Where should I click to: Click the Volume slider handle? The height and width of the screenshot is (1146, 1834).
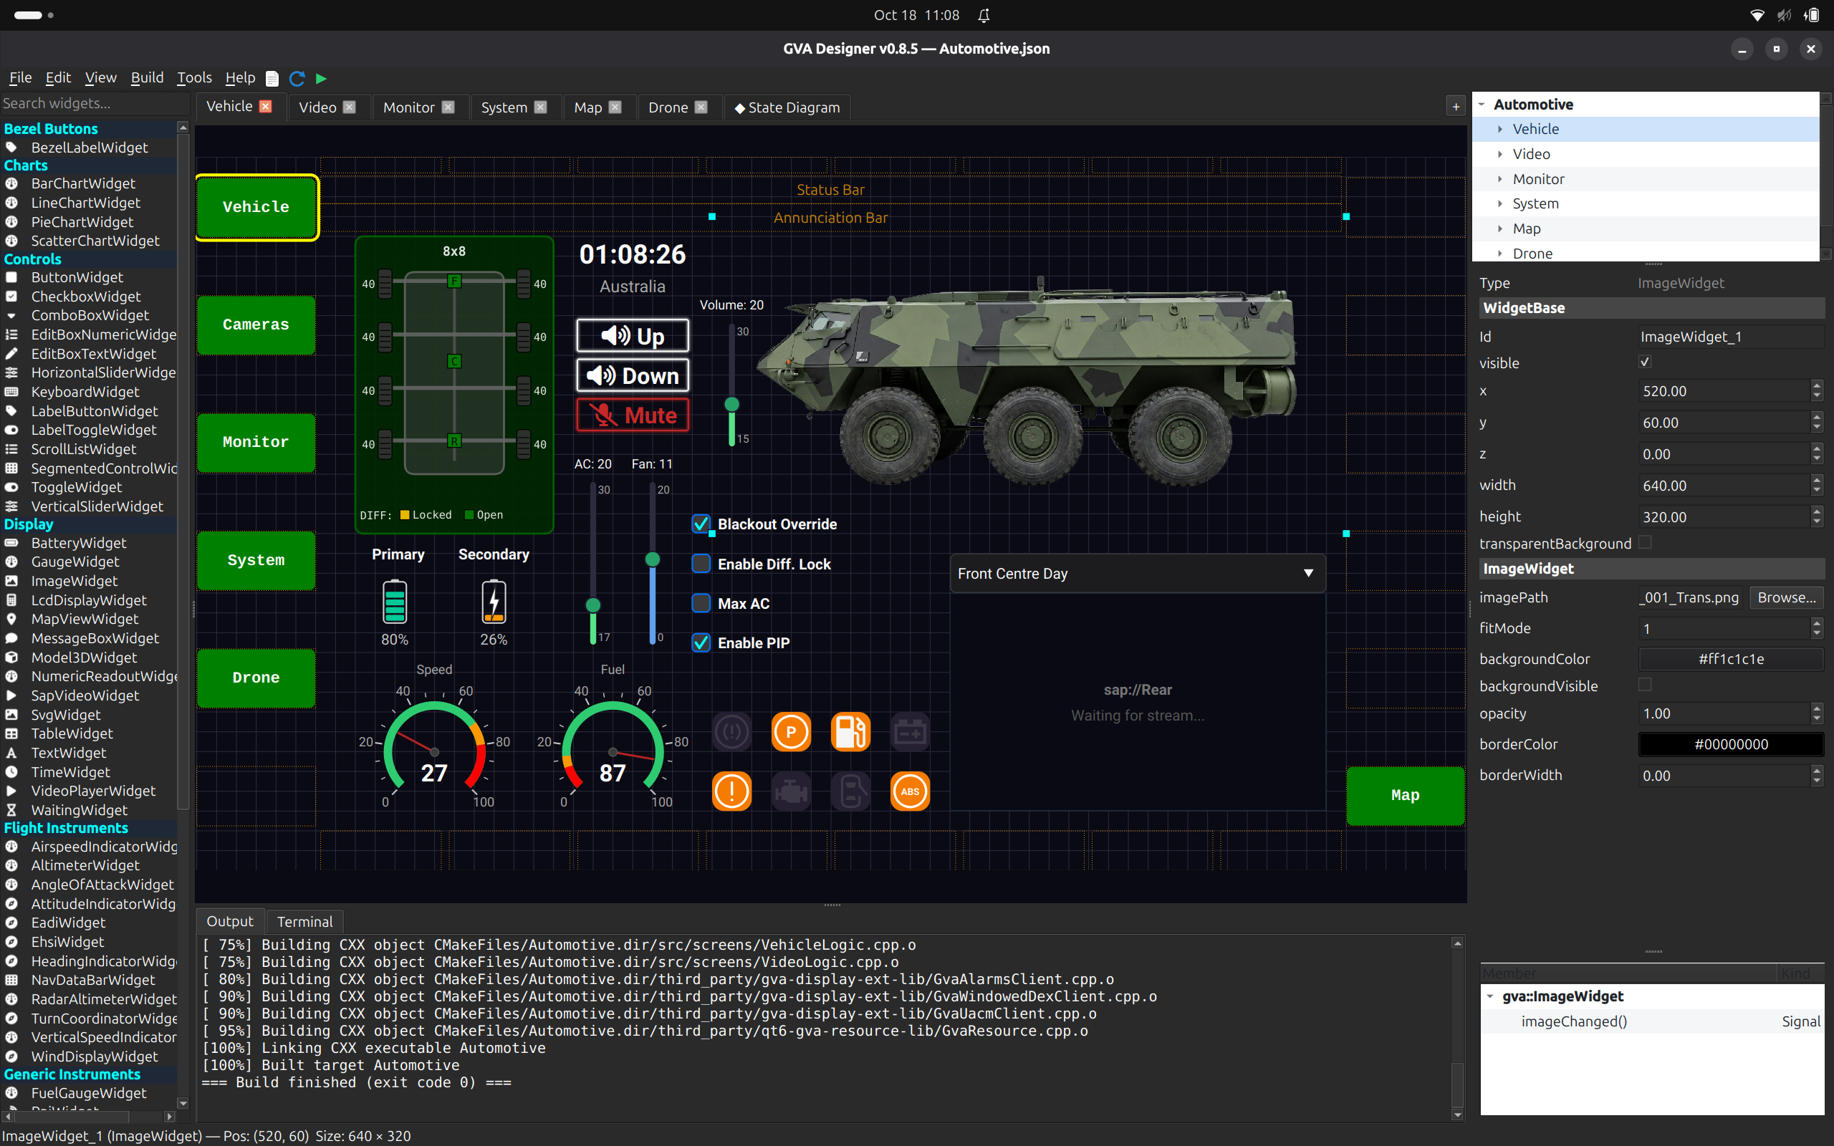click(x=731, y=404)
